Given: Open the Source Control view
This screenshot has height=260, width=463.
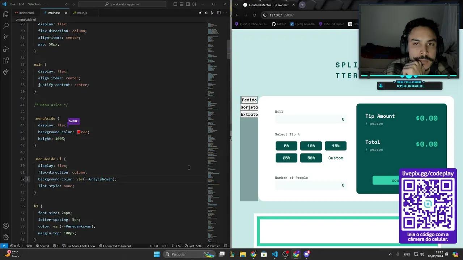Looking at the screenshot, I should pos(6,38).
